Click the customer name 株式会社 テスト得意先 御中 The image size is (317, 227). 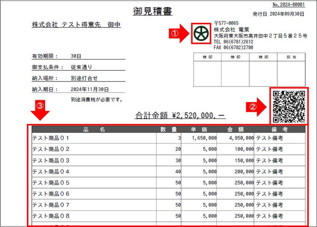[76, 25]
